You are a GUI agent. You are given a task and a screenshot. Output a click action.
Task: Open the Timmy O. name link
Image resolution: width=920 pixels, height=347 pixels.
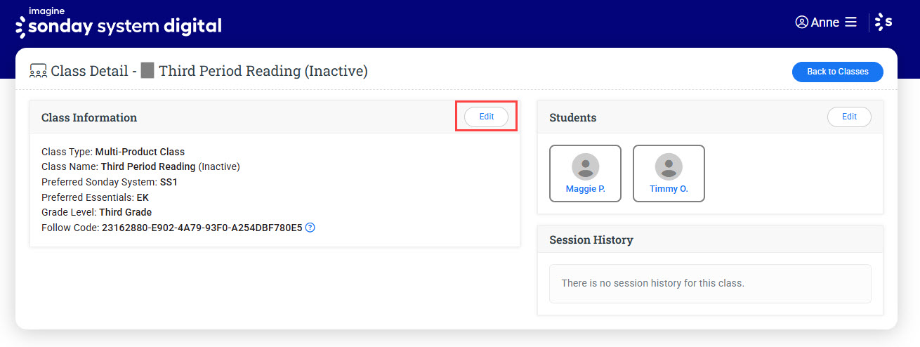tap(669, 189)
